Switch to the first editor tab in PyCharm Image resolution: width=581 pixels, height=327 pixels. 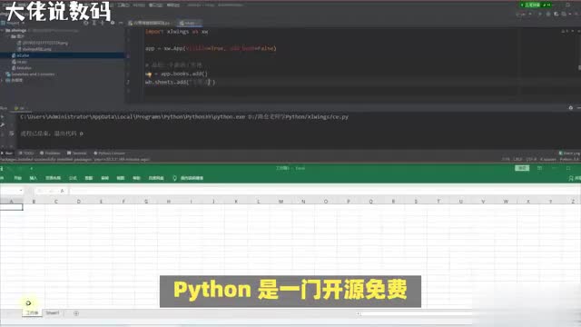(151, 23)
